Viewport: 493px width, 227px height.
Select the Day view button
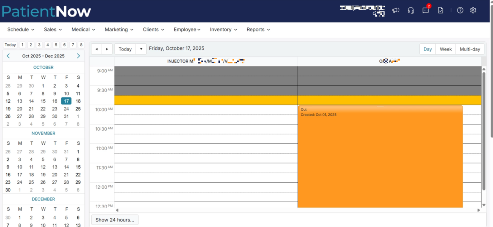pyautogui.click(x=428, y=49)
